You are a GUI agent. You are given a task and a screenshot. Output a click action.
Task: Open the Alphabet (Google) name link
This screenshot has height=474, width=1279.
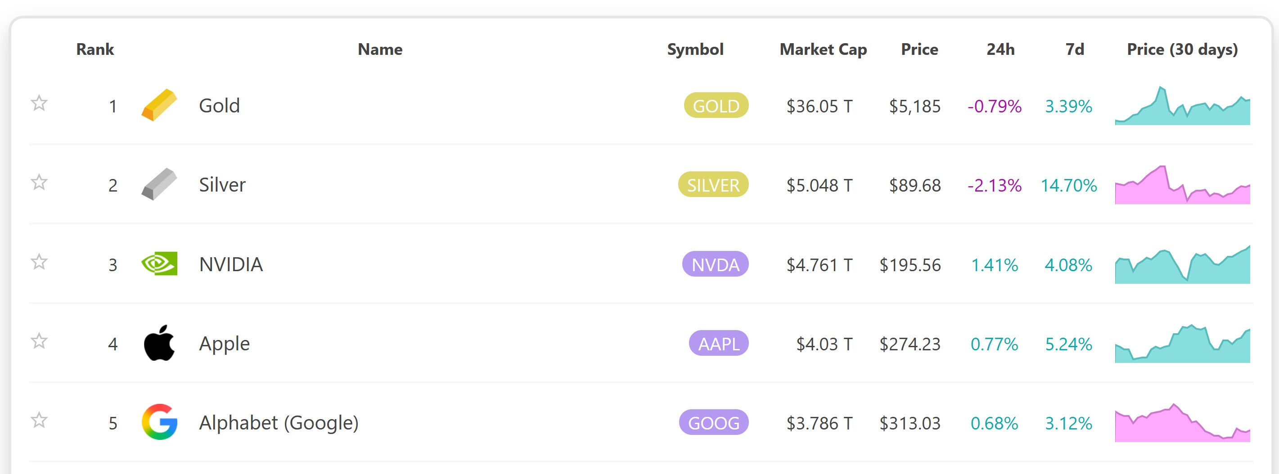tap(279, 423)
